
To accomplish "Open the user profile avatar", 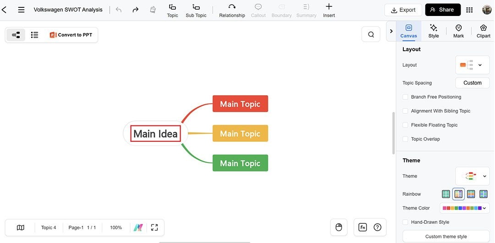I will (x=487, y=10).
